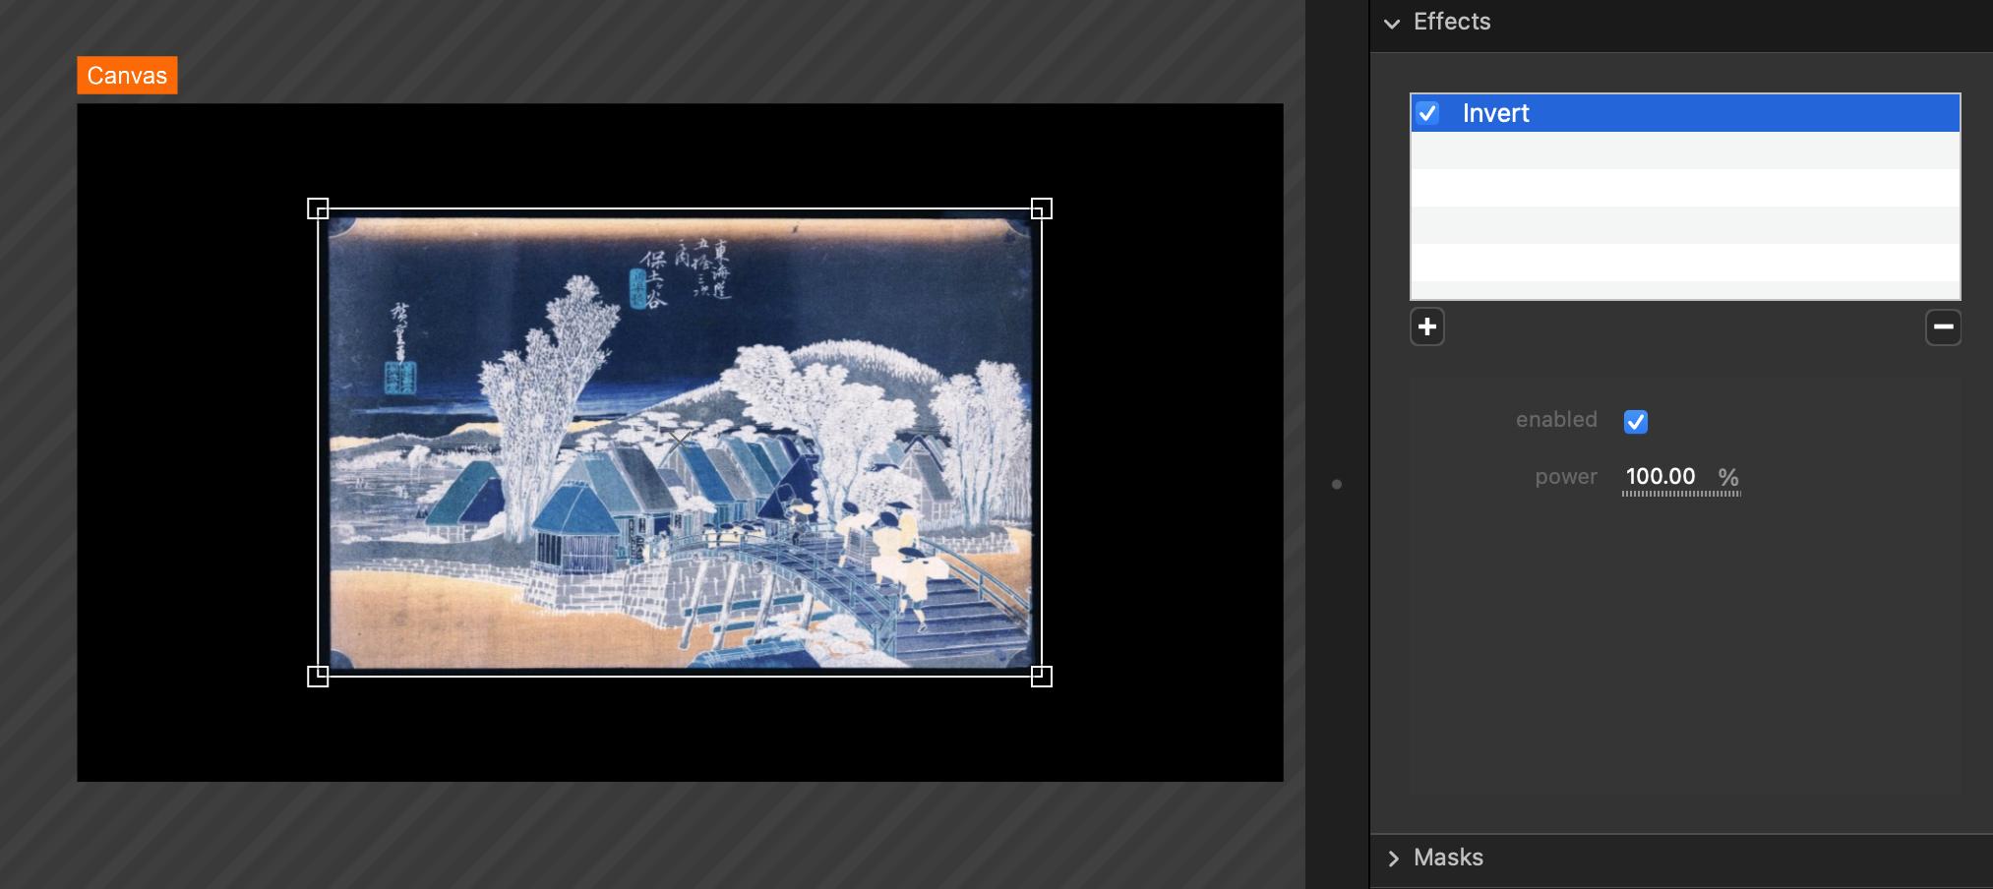This screenshot has width=1993, height=889.
Task: Expand the Masks section chevron
Action: tap(1393, 859)
